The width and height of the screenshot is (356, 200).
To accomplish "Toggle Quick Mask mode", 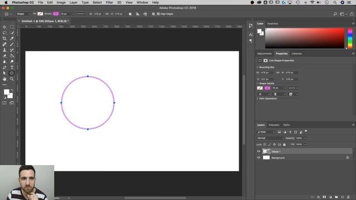I will pyautogui.click(x=4, y=103).
